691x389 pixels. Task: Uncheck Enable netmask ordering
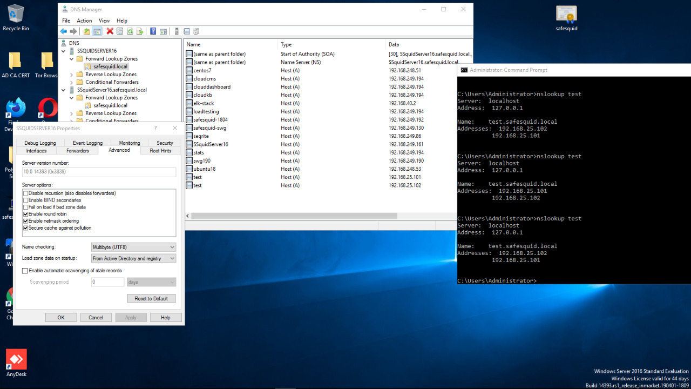[x=25, y=221]
